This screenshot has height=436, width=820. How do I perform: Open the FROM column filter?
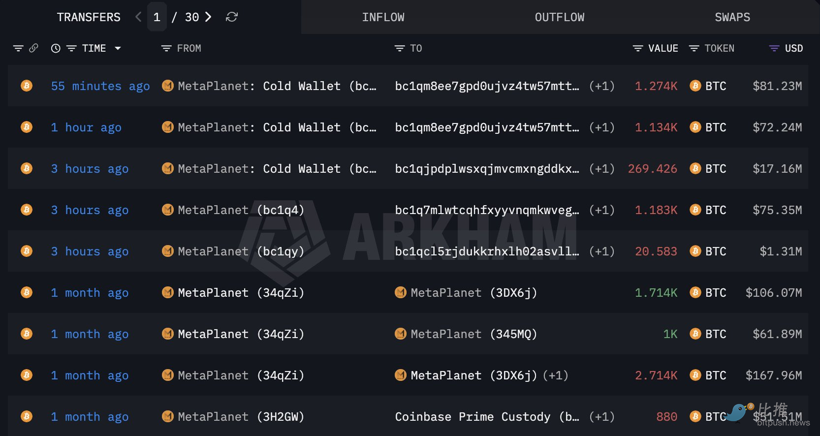166,48
